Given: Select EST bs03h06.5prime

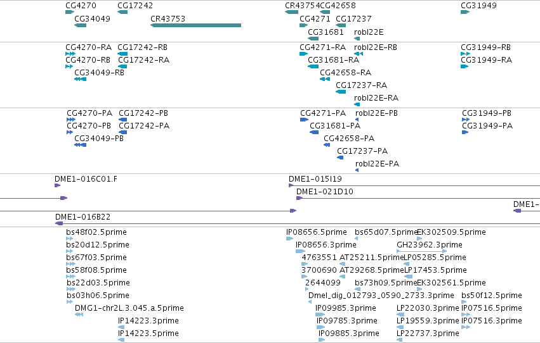Looking at the screenshot, I should [x=98, y=296].
